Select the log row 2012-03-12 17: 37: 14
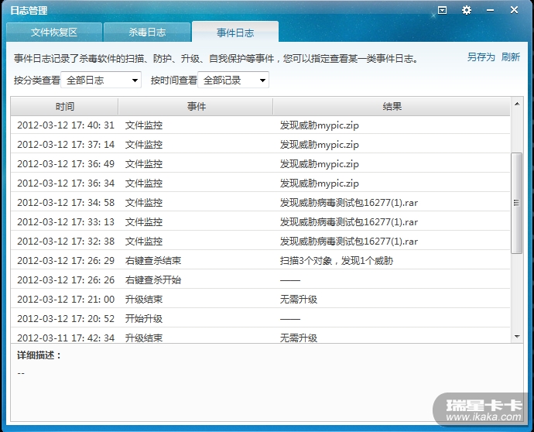The height and width of the screenshot is (432, 534). click(x=261, y=145)
